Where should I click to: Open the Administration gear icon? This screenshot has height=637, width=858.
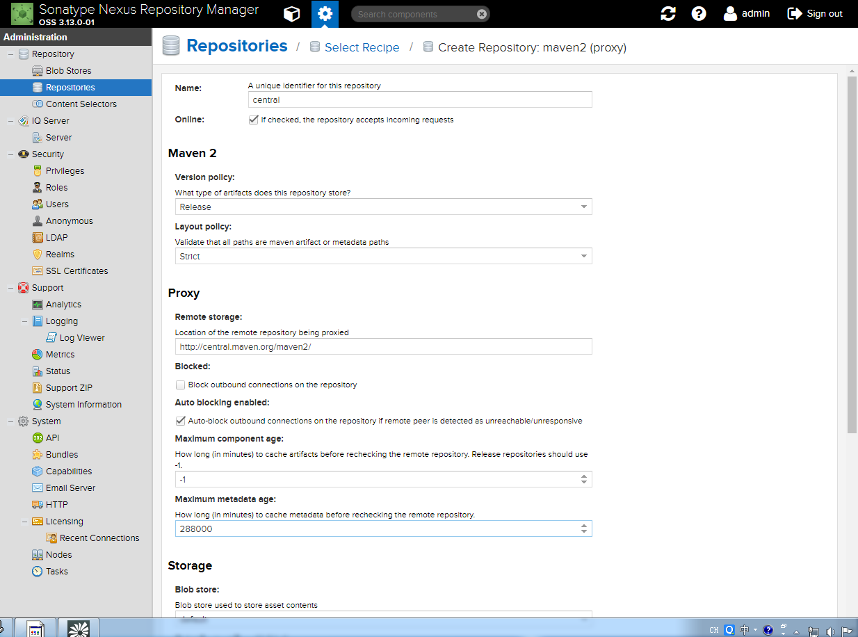tap(325, 14)
